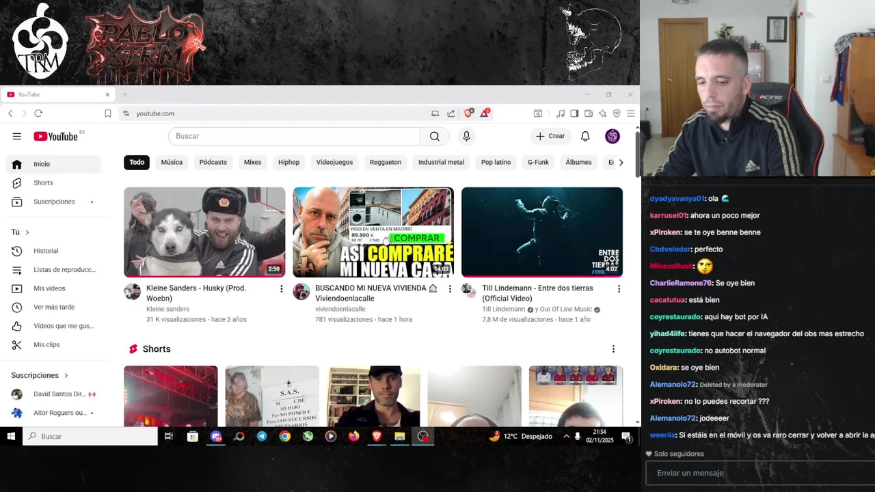Click the share icon in the address bar
Screen dimensions: 875x492
pyautogui.click(x=451, y=113)
